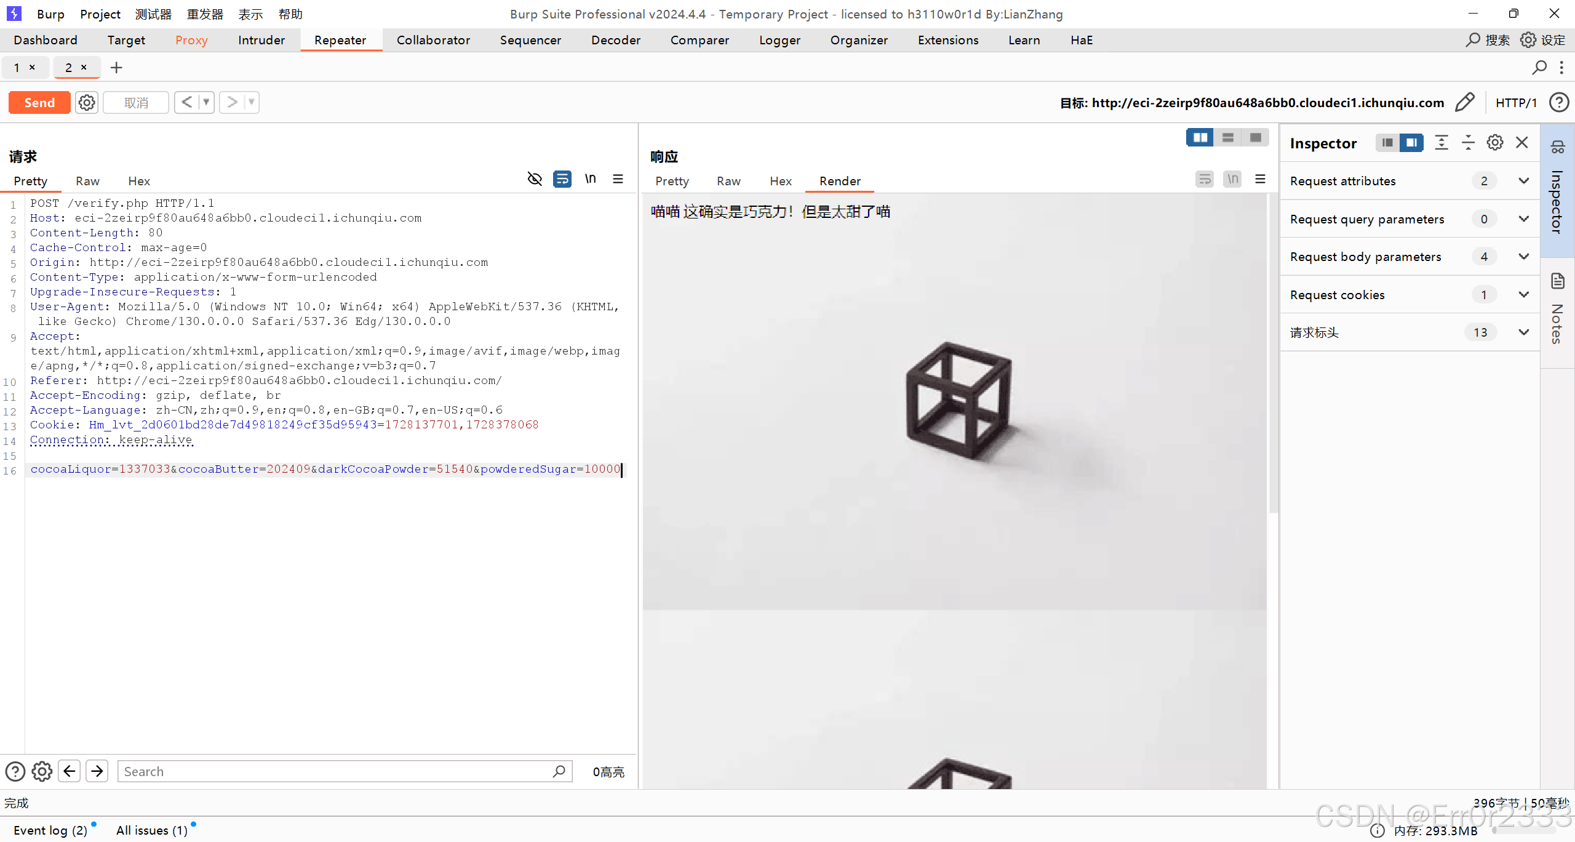This screenshot has width=1575, height=842.
Task: Expand Request cookies section
Action: [1524, 295]
